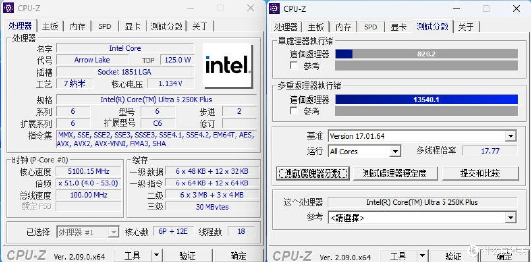Viewport: 531px width, 262px height.
Task: Click the 核心电压 value 1.134 V
Action: (x=171, y=83)
